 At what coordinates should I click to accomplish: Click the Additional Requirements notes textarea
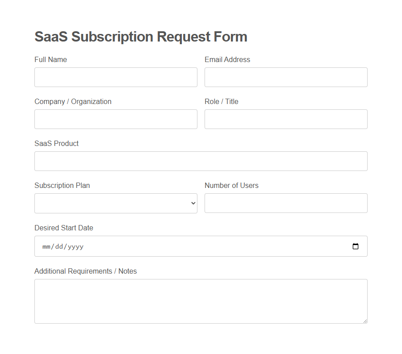(201, 301)
